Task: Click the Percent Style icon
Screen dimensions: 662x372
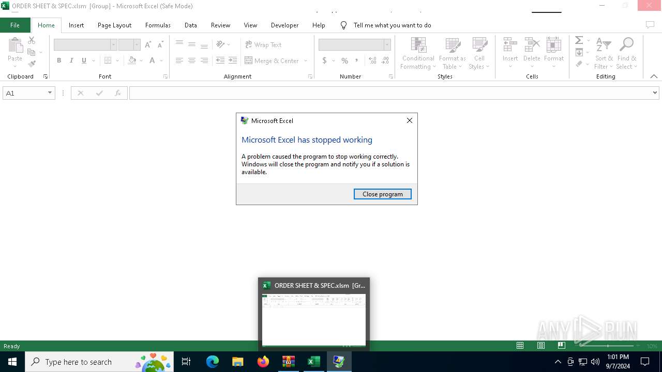Action: [x=344, y=60]
